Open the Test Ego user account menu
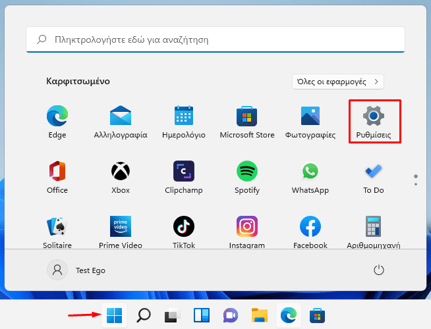This screenshot has width=431, height=329. pyautogui.click(x=76, y=270)
